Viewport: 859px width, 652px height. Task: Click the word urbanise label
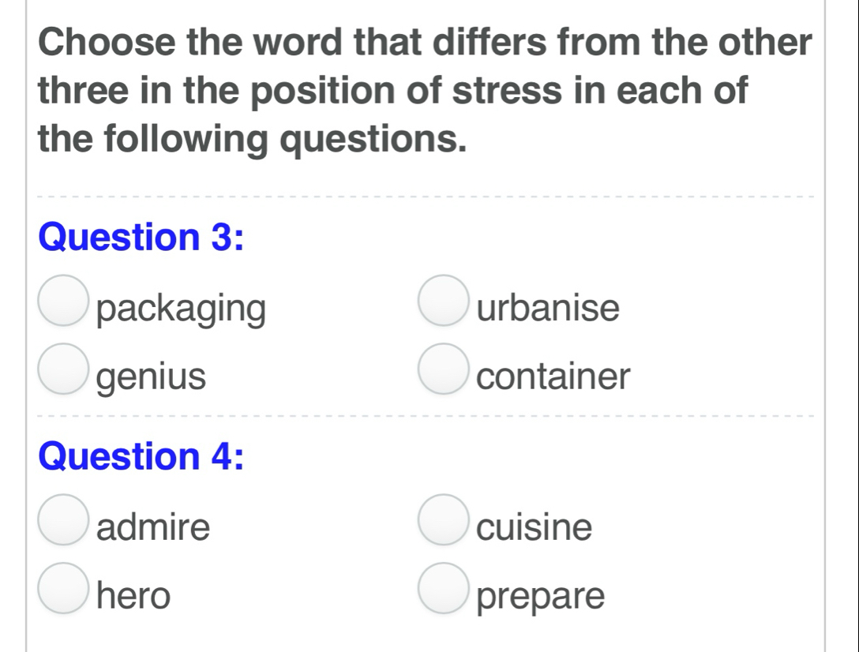(548, 307)
